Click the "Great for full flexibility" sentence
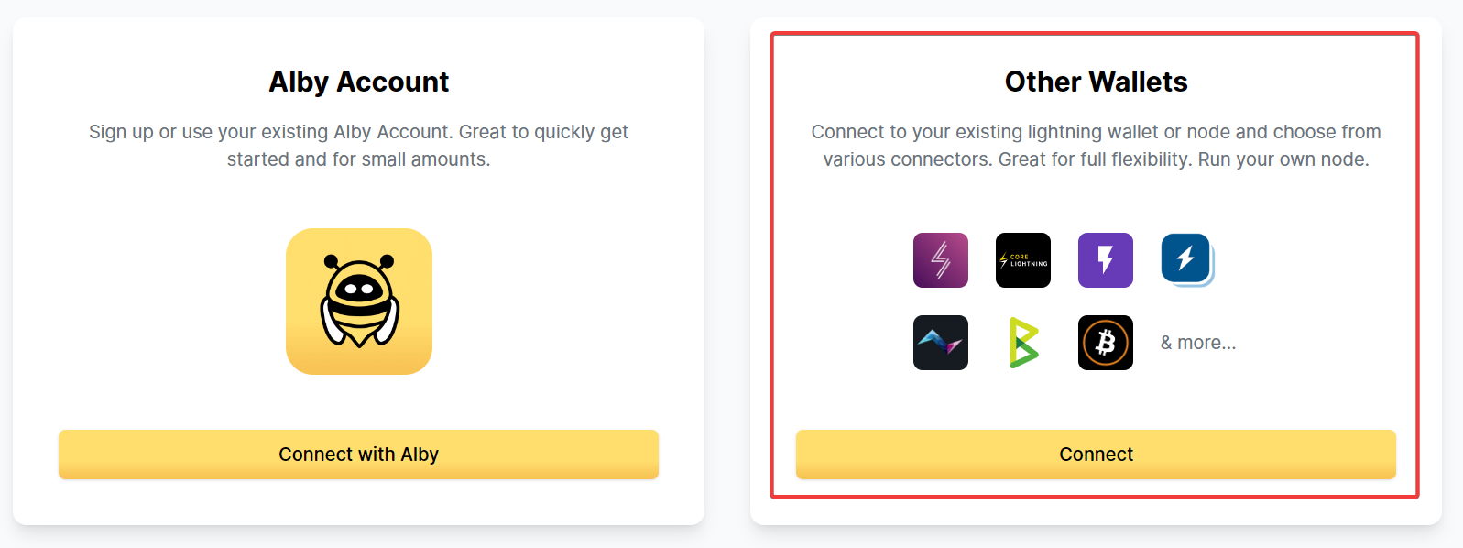 pyautogui.click(x=1095, y=159)
